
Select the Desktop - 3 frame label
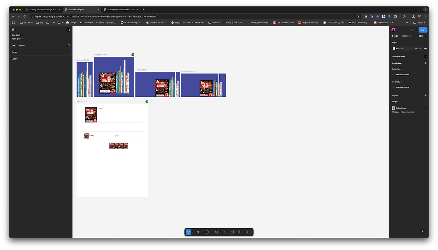point(81,102)
